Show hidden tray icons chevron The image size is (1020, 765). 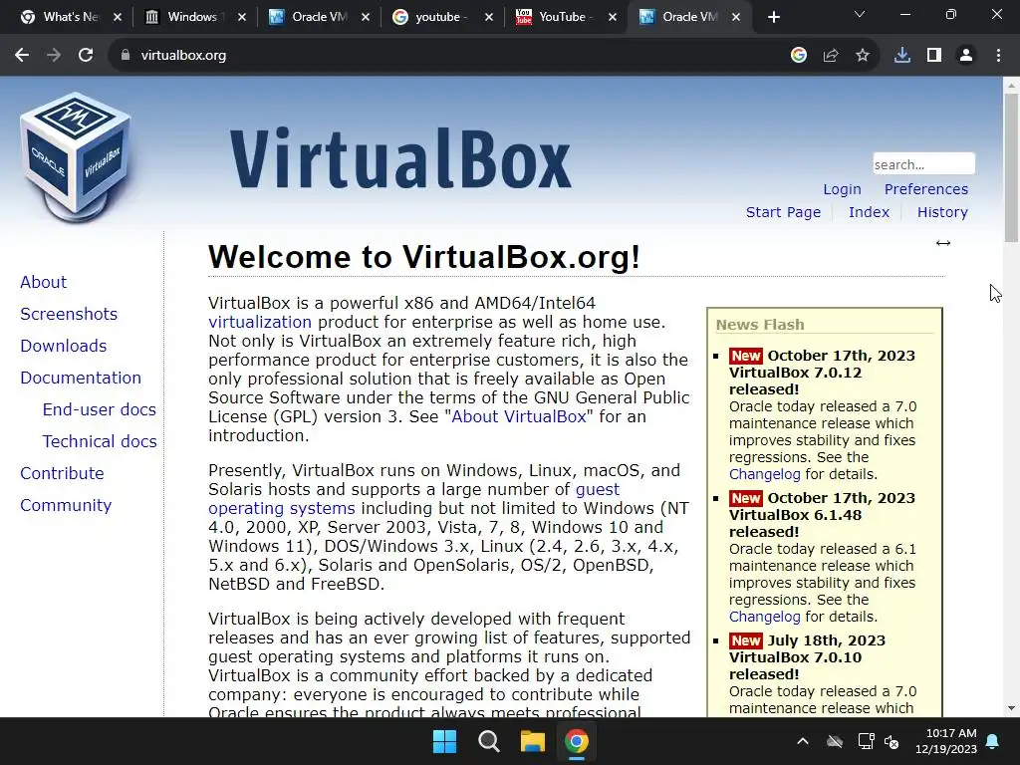[x=803, y=741]
